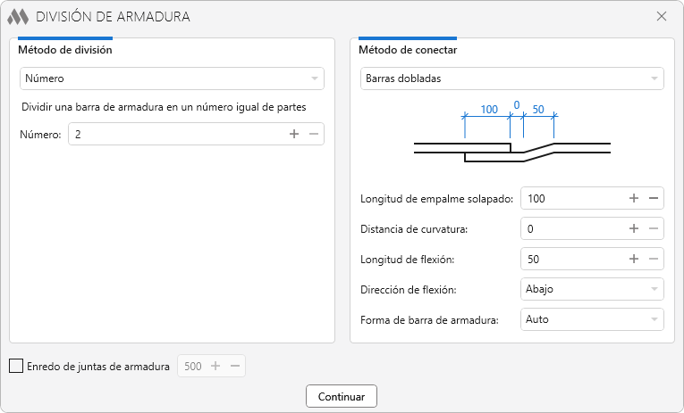
Task: Click plus for Longitud de empalme solapado
Action: click(634, 198)
